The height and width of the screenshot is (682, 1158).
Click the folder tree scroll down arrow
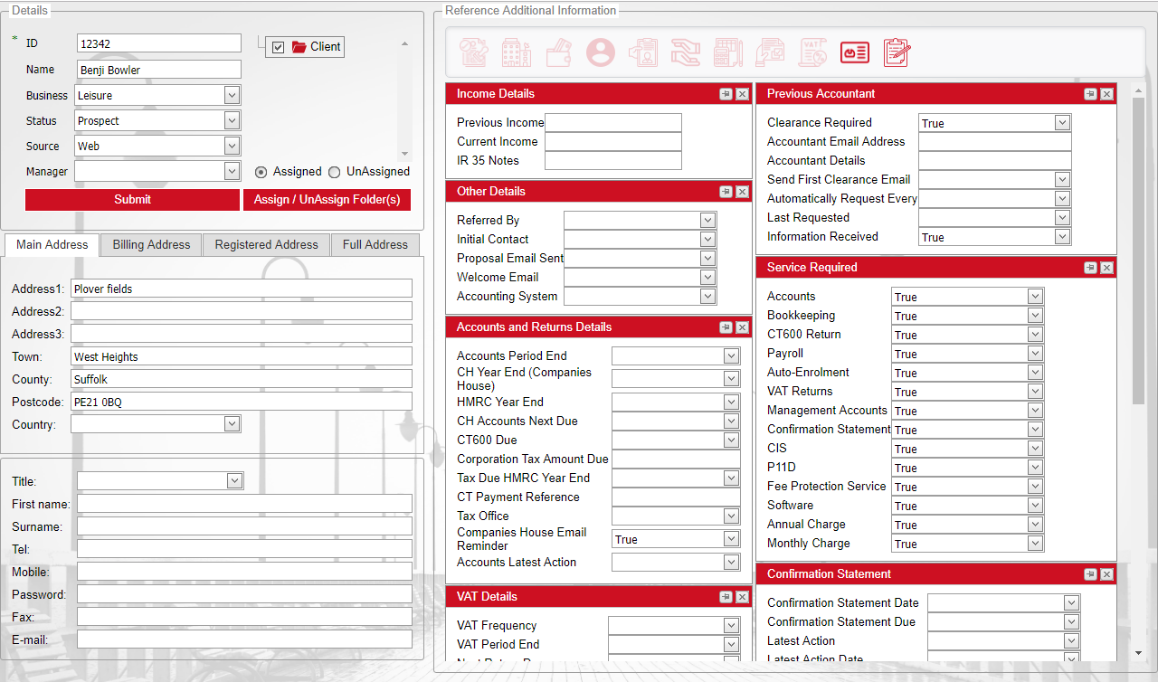(404, 155)
